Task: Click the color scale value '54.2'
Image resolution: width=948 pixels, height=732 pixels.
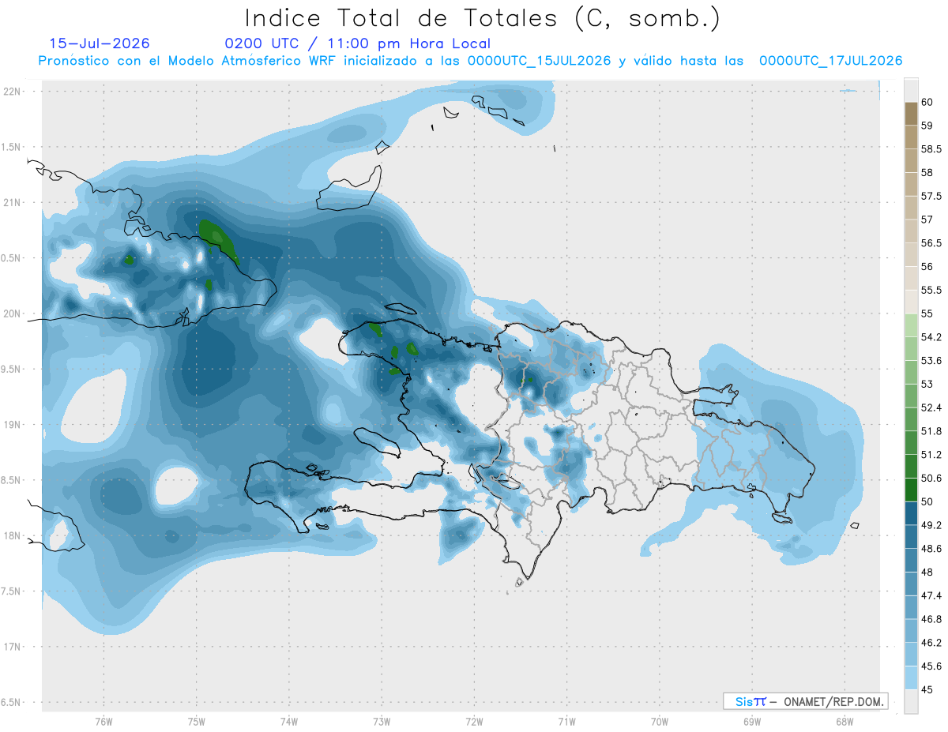Action: pyautogui.click(x=931, y=337)
